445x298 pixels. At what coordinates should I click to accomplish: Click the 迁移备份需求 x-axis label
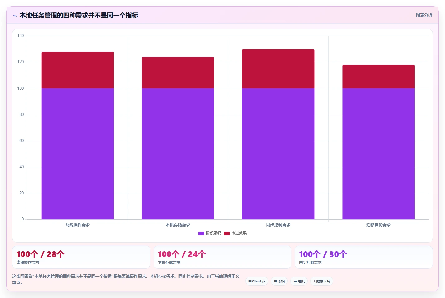click(x=379, y=225)
